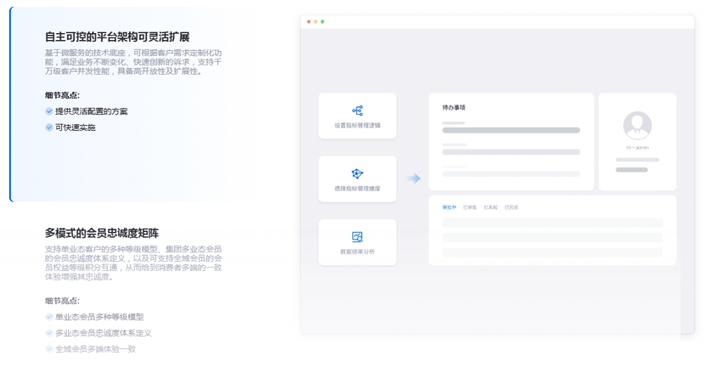The width and height of the screenshot is (703, 373).
Task: Click the network-nodes icon above 选择指标管理维度
Action: pyautogui.click(x=357, y=173)
